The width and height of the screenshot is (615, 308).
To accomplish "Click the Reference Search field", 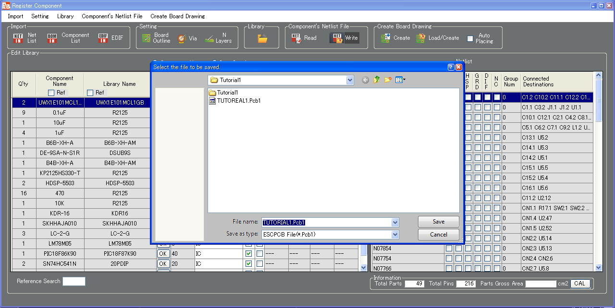I will (74, 282).
